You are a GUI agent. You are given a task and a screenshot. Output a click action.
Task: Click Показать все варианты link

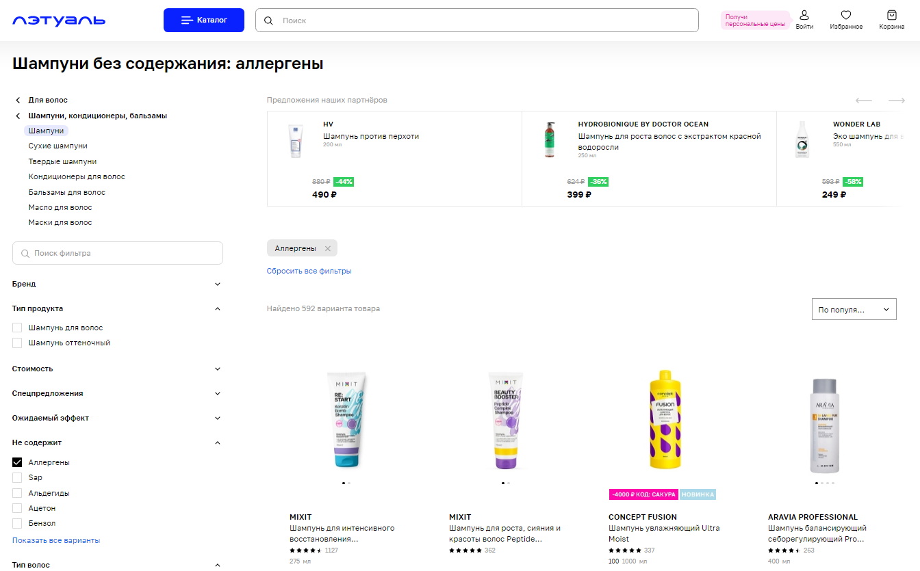coord(56,540)
